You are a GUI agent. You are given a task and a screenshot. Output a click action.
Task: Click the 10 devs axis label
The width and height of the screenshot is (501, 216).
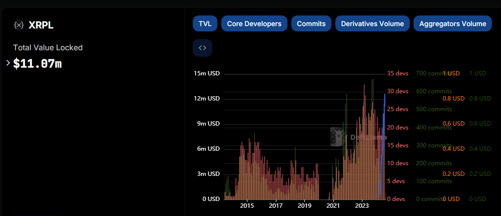[x=398, y=163]
